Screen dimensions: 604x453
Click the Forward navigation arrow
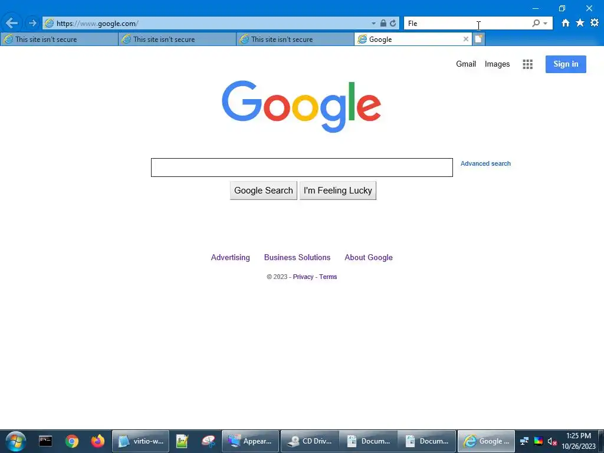coord(32,23)
